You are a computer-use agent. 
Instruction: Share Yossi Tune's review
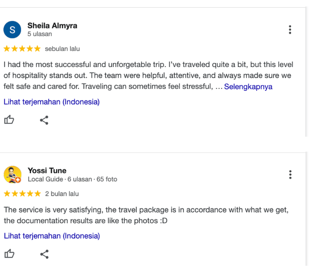coord(44,254)
